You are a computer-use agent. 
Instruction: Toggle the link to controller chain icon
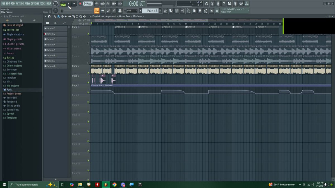pos(114,11)
